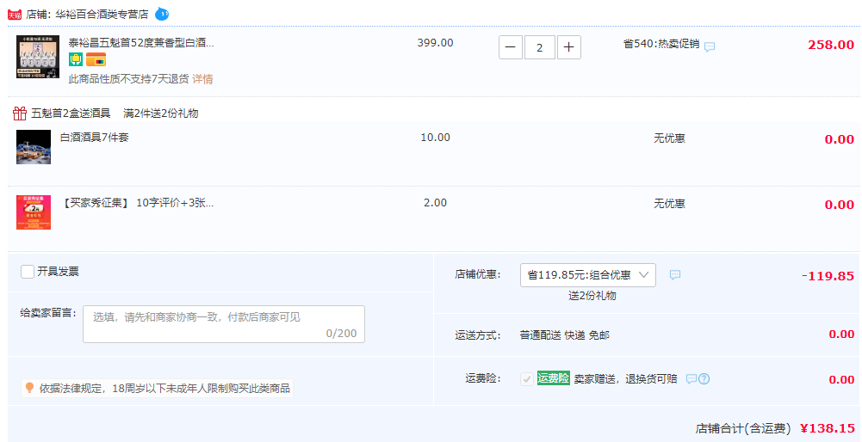Image resolution: width=862 pixels, height=442 pixels.
Task: Decrease liquor quantity with minus button
Action: [x=511, y=48]
